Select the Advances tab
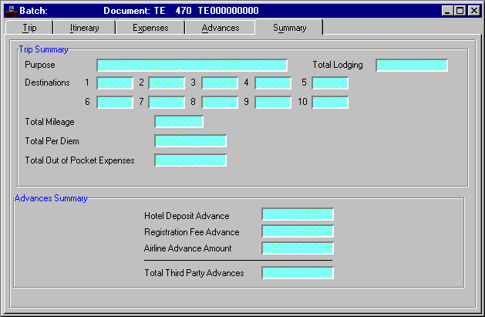The width and height of the screenshot is (485, 317). pyautogui.click(x=221, y=28)
